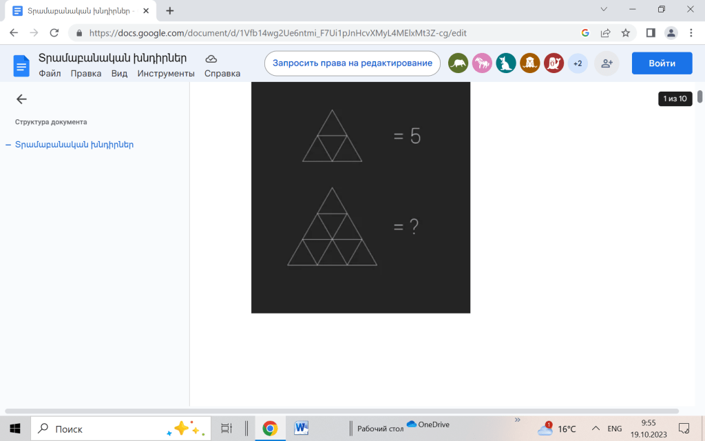The height and width of the screenshot is (441, 705).
Task: Bookmark this page with star icon
Action: [625, 32]
